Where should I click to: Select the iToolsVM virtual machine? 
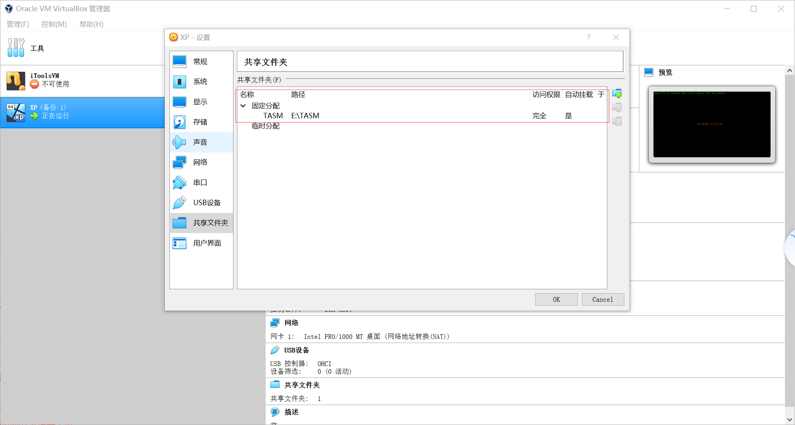point(83,80)
